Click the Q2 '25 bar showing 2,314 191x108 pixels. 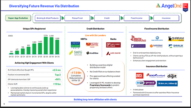pyautogui.click(x=46, y=45)
